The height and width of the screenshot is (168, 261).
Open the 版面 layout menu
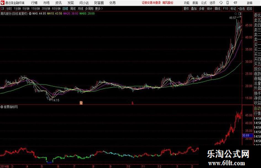(195, 3)
